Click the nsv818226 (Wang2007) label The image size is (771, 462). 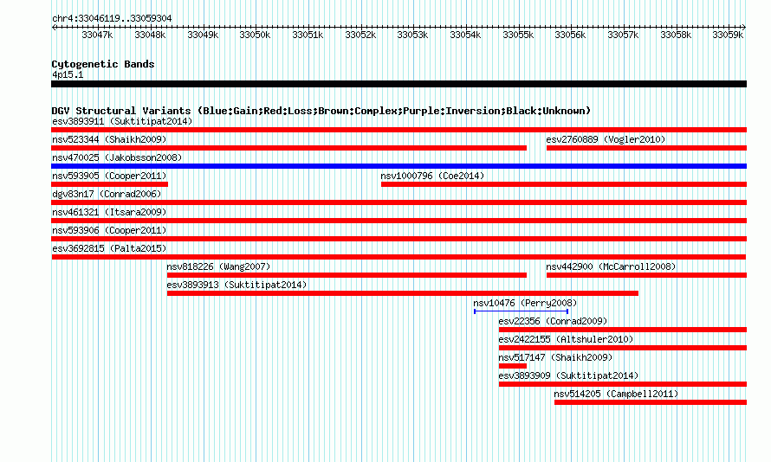click(x=218, y=266)
